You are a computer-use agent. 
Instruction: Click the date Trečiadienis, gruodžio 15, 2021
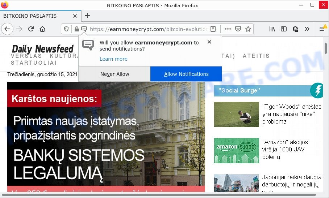pyautogui.click(x=42, y=74)
